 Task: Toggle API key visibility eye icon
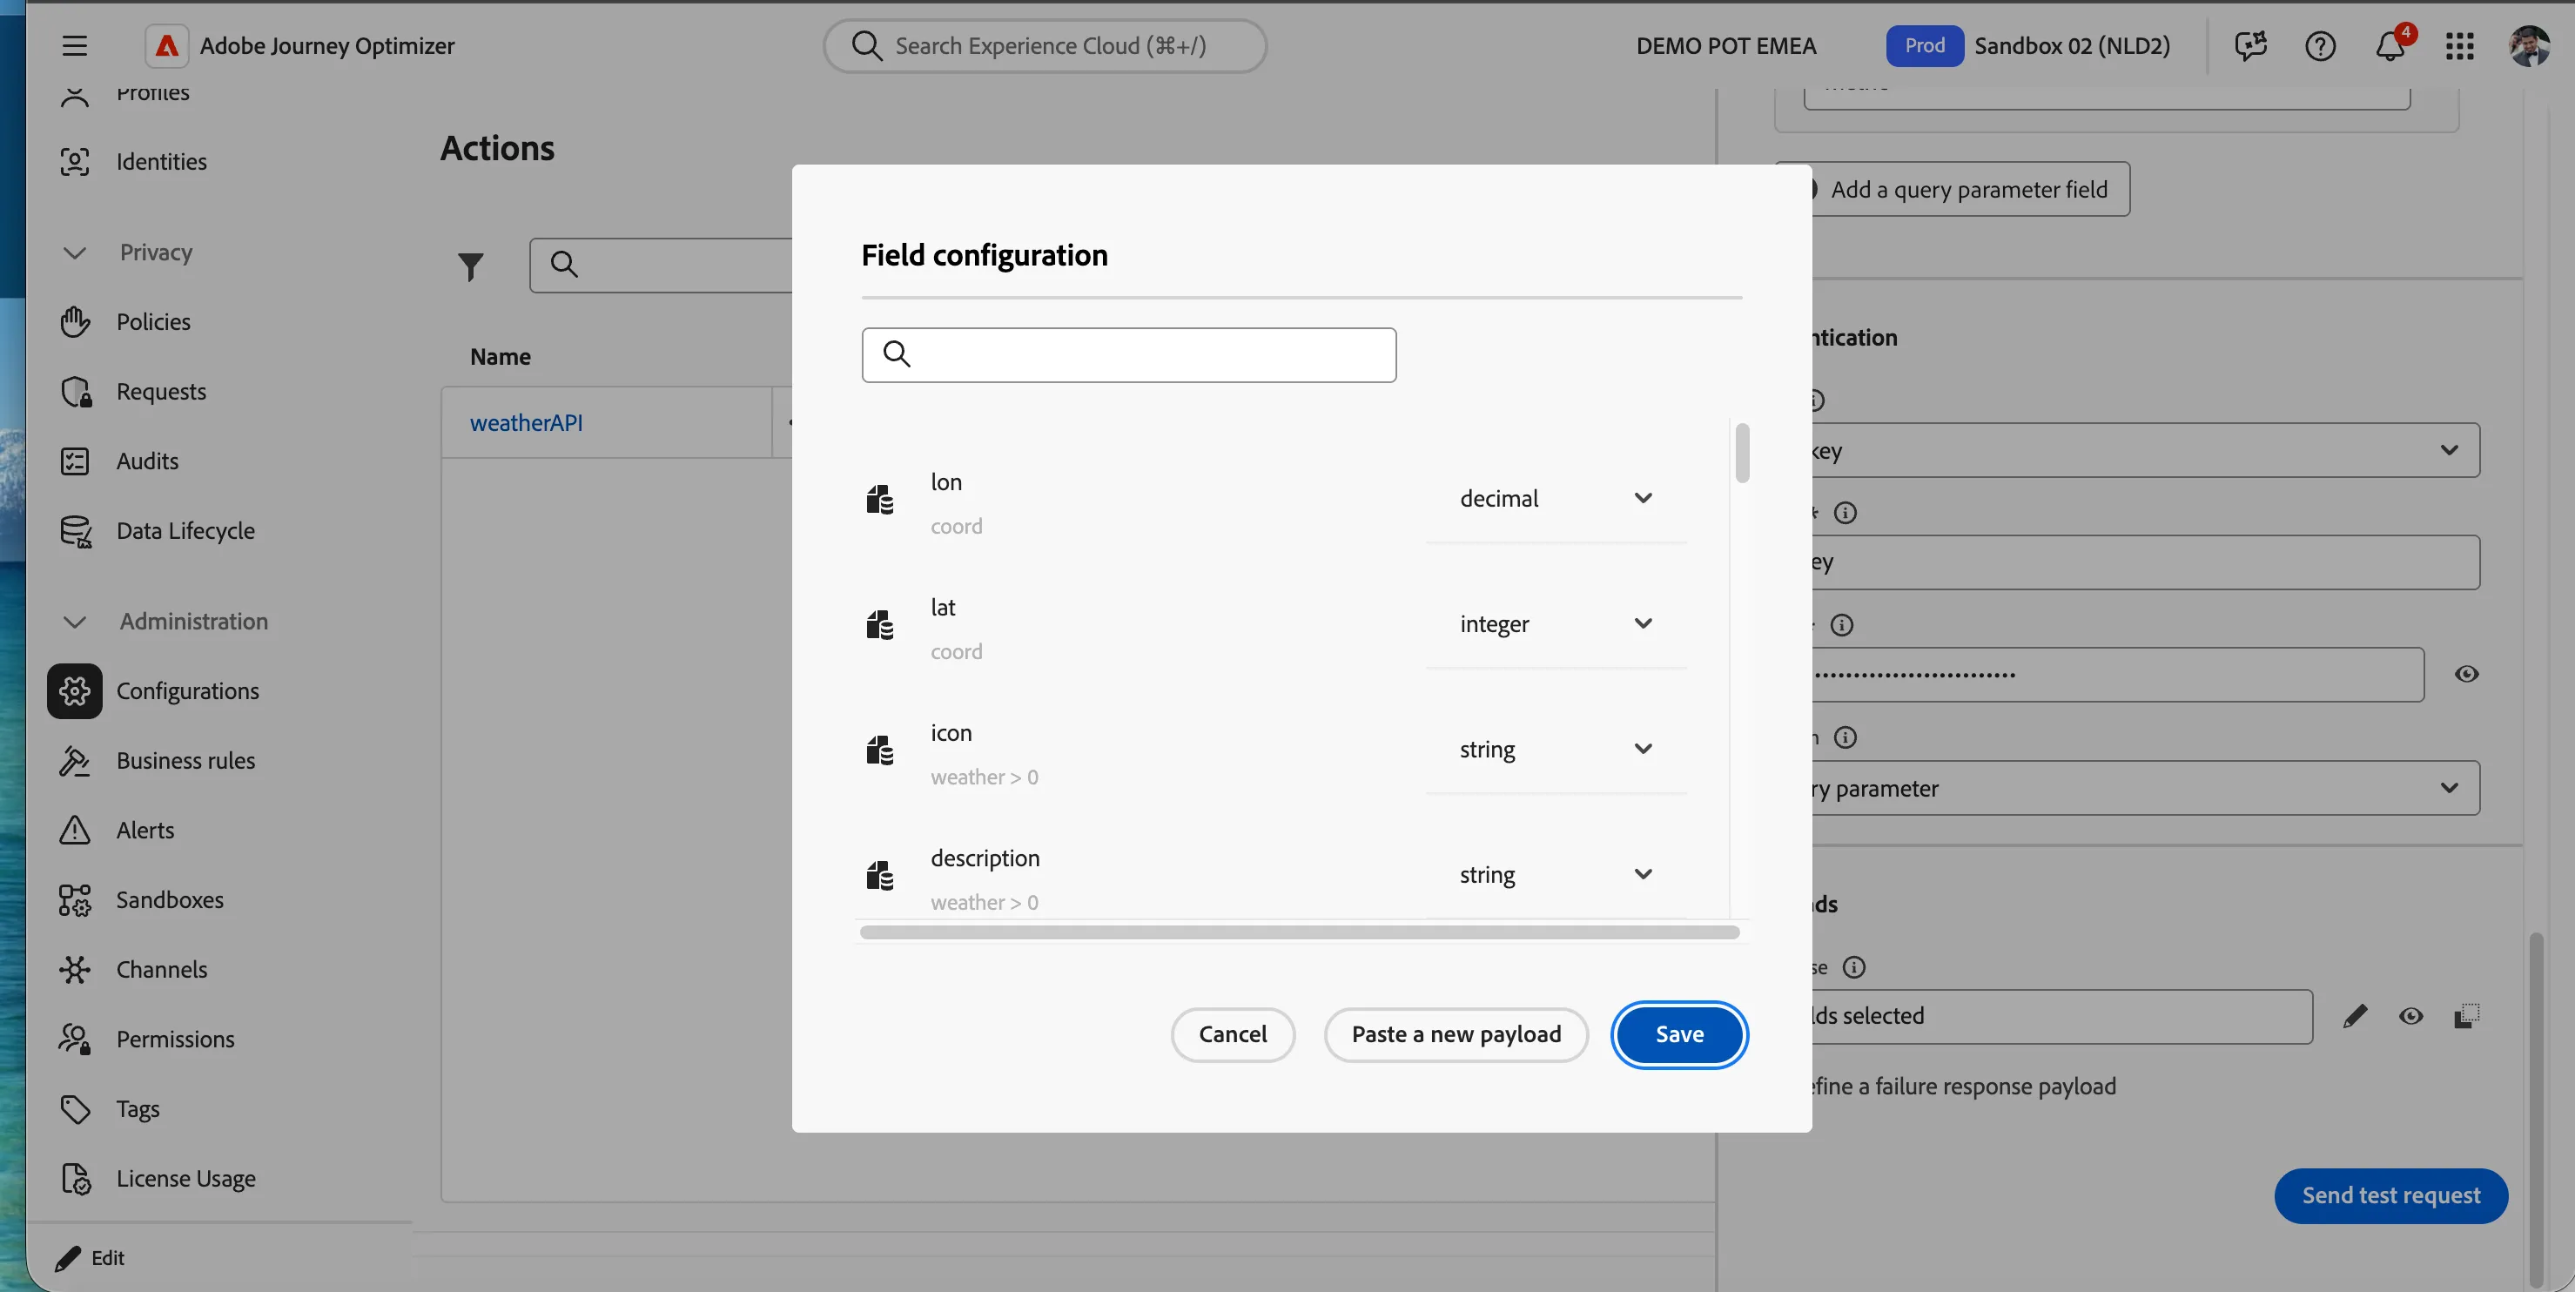click(x=2466, y=674)
